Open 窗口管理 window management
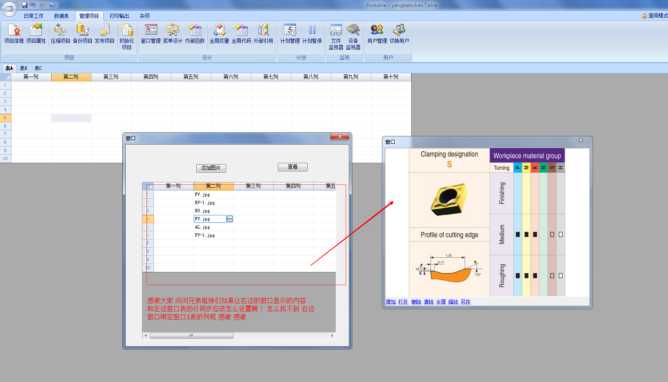668x382 pixels. tap(151, 33)
